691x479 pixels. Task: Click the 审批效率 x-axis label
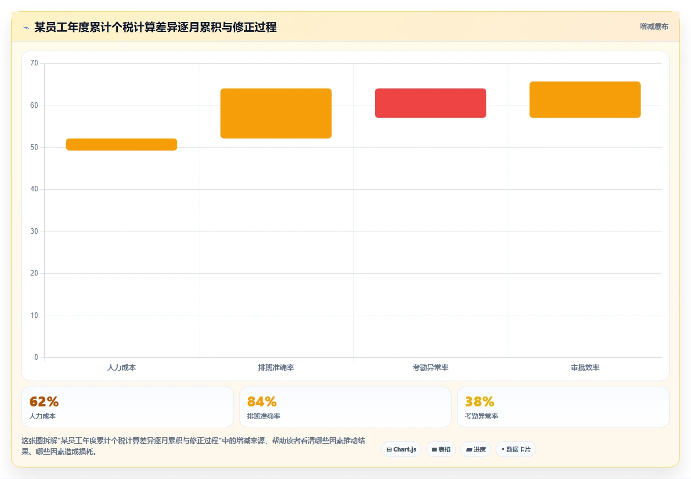585,367
